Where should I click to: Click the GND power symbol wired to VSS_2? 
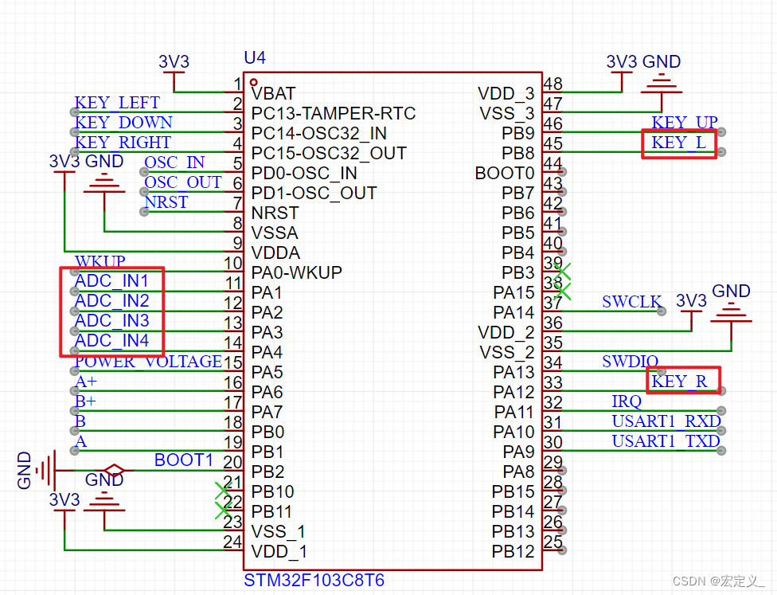point(731,312)
